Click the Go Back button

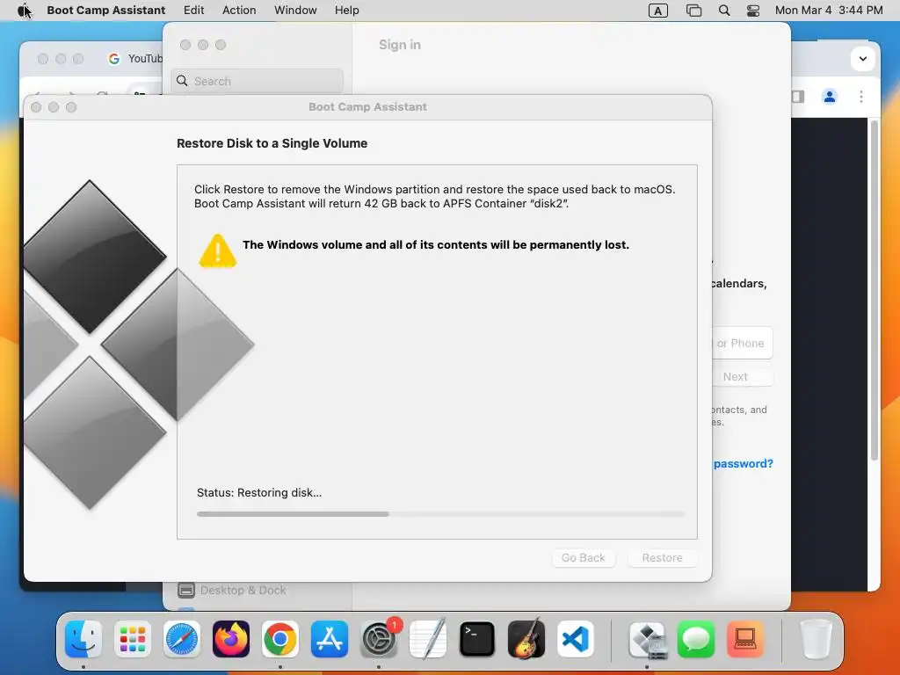click(x=584, y=558)
